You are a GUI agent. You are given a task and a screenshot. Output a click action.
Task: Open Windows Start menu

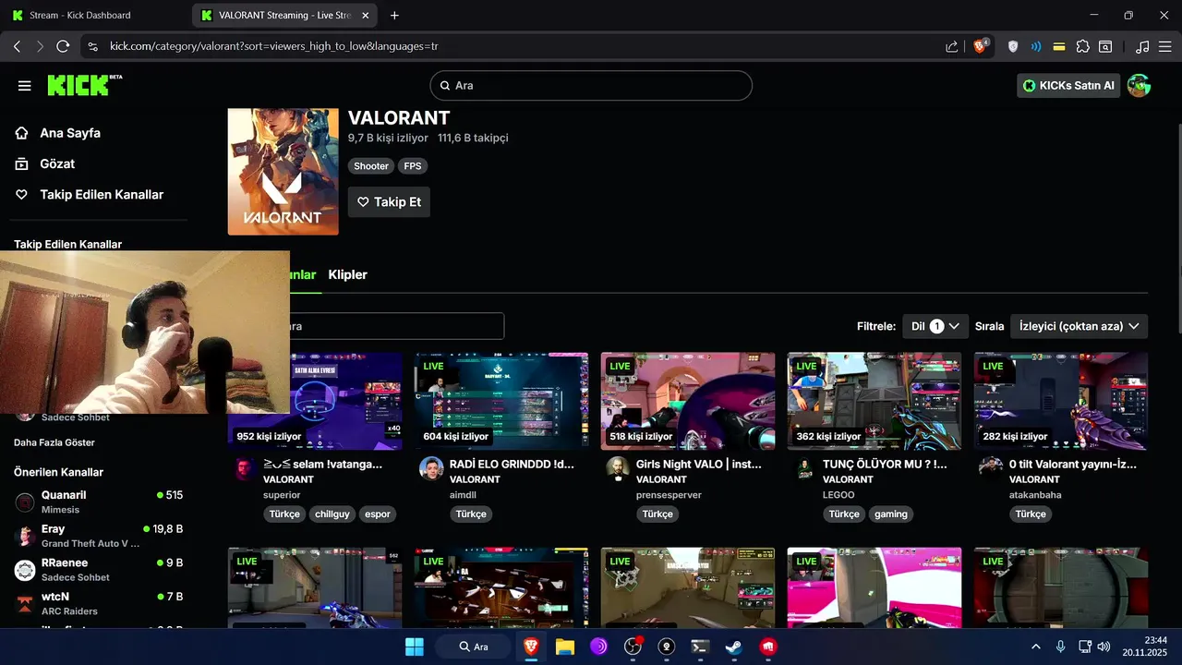[x=415, y=647]
